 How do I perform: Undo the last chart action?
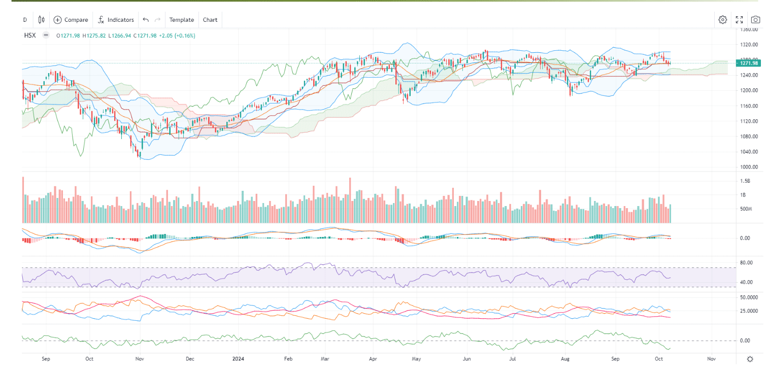pyautogui.click(x=146, y=20)
